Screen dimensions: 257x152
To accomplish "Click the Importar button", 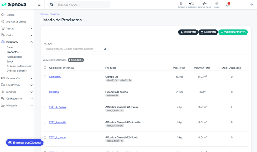I will pos(208,32).
